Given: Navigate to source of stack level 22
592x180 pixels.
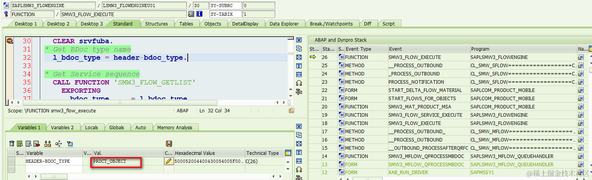Looking at the screenshot, I should pos(581,90).
